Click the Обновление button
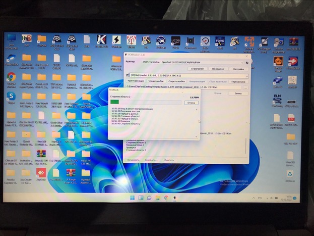 [x=218, y=69]
